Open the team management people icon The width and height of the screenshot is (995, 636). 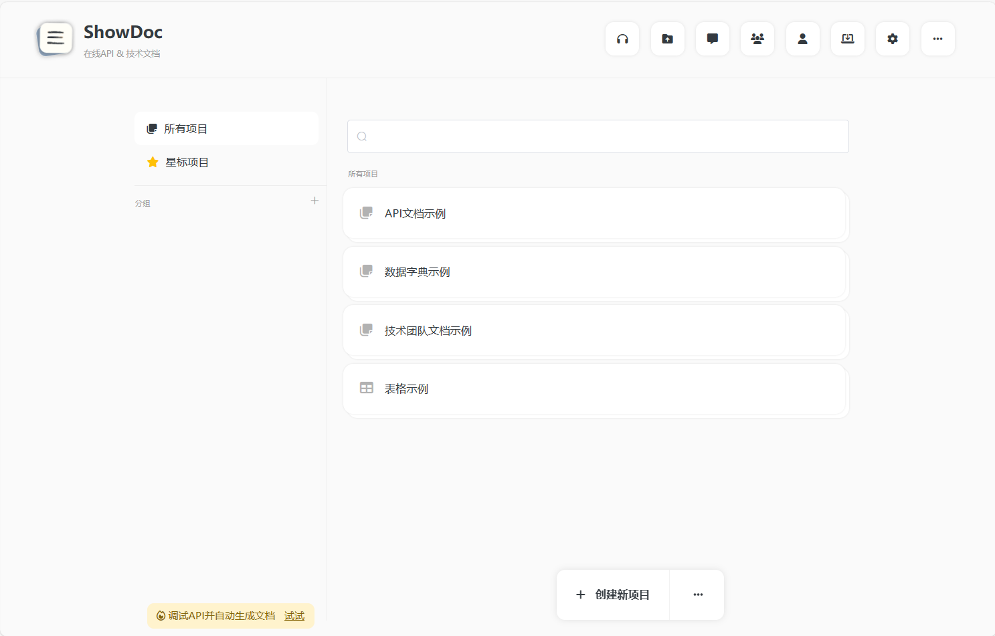tap(757, 39)
